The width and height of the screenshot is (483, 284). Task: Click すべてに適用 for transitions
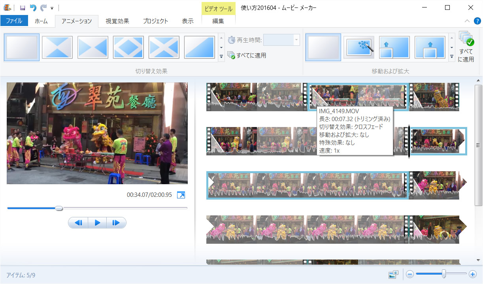click(247, 56)
